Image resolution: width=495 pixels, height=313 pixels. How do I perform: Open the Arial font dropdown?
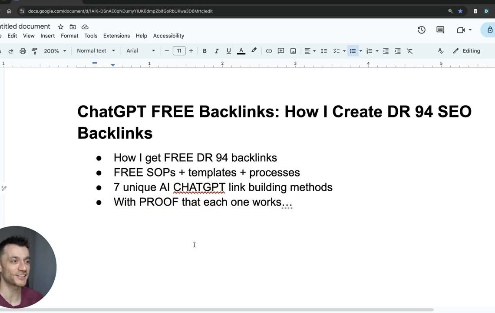[x=141, y=51]
